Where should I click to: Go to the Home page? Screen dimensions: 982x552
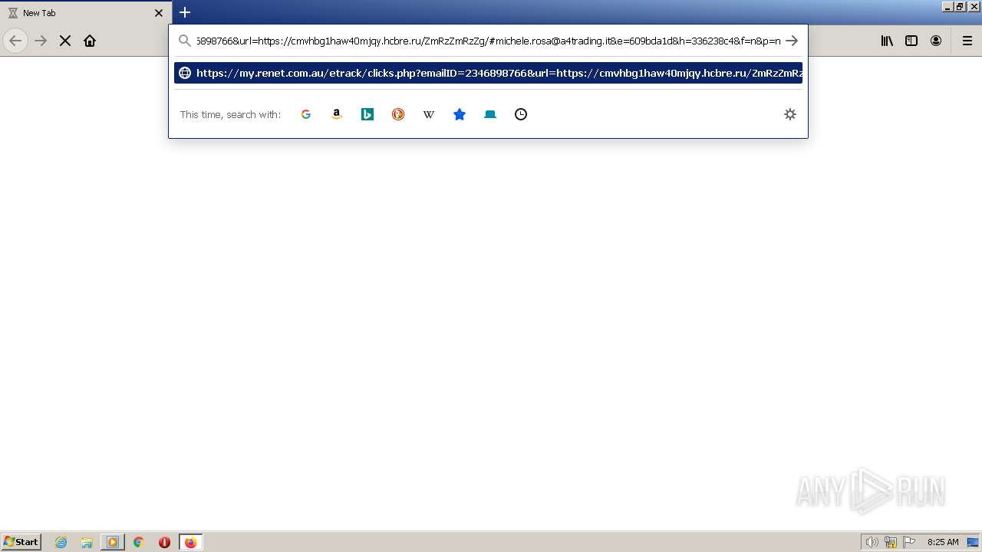tap(90, 41)
